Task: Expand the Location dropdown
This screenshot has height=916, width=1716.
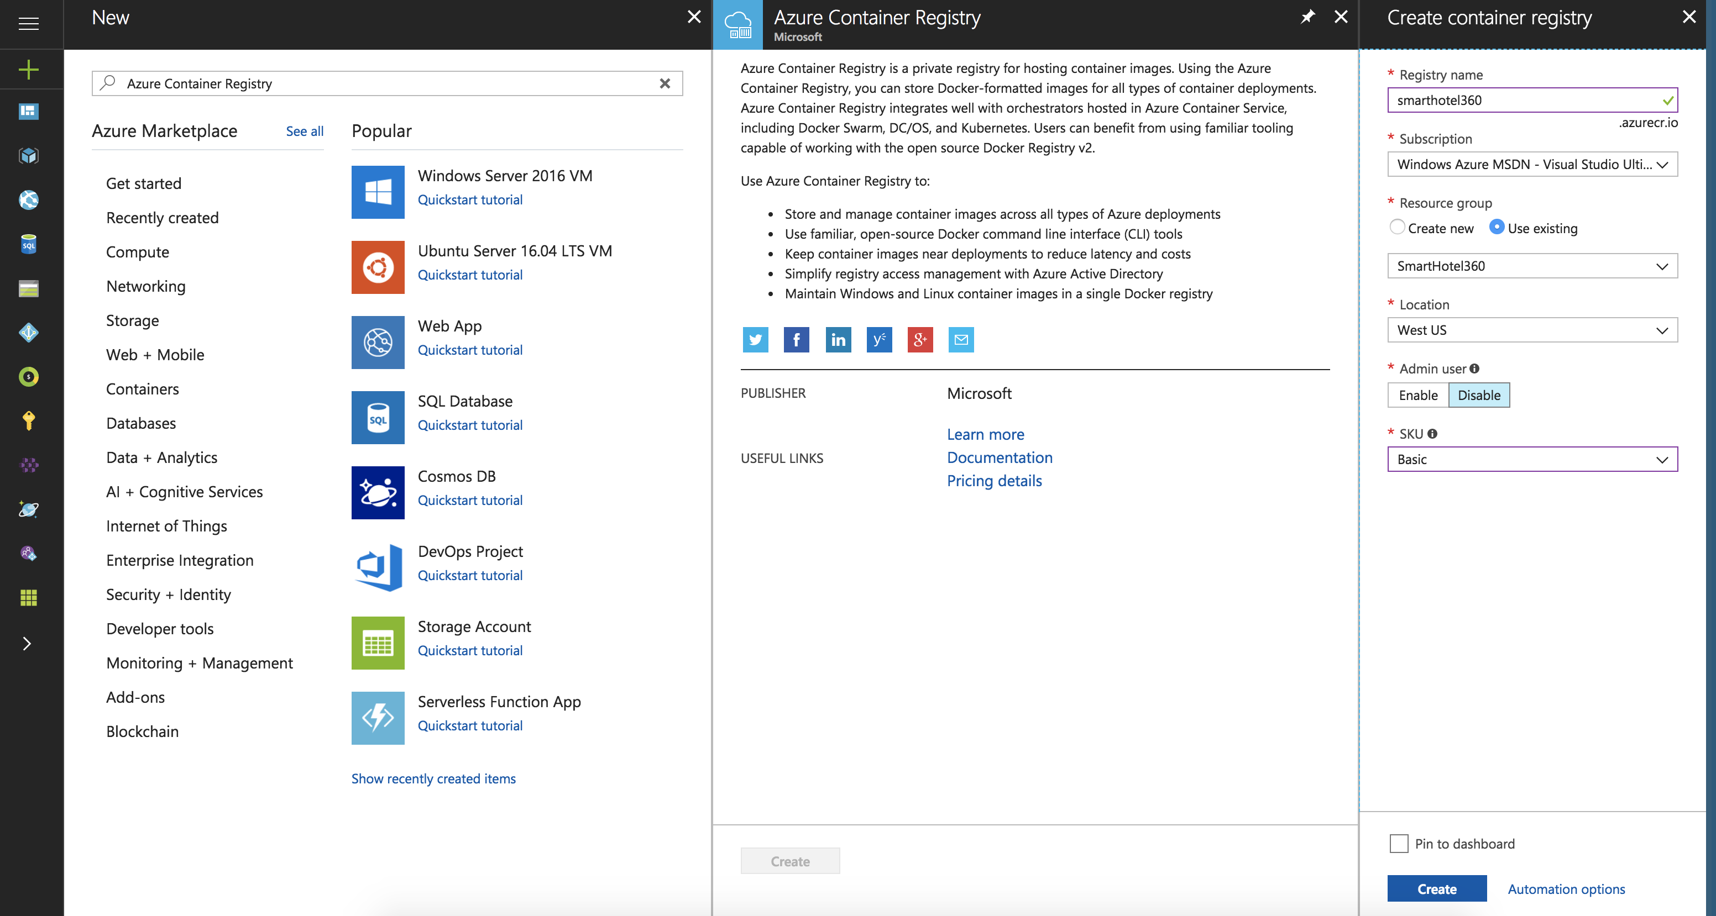Action: (x=1531, y=330)
